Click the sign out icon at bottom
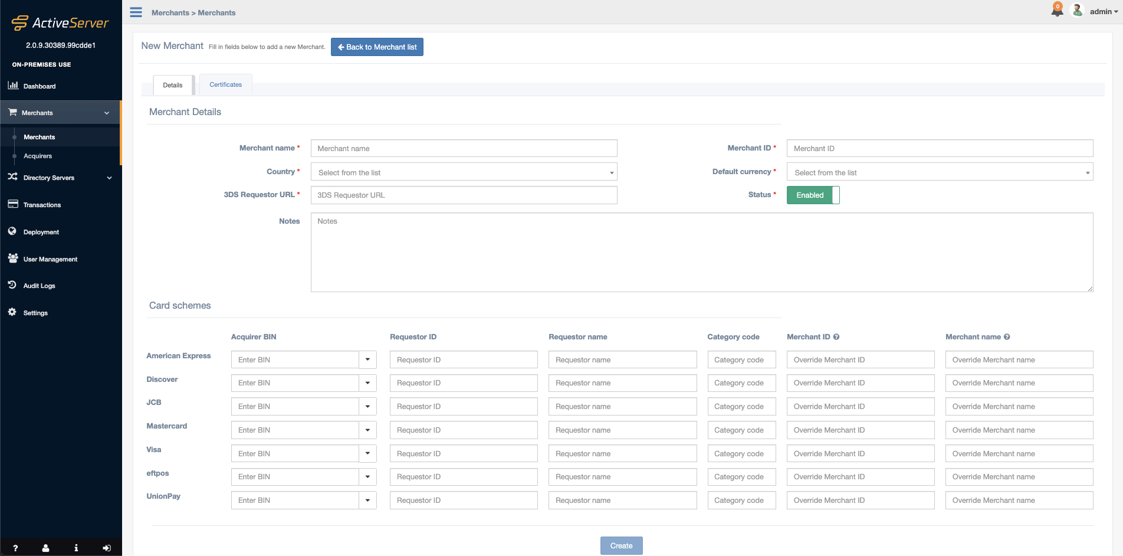The image size is (1123, 556). point(107,548)
